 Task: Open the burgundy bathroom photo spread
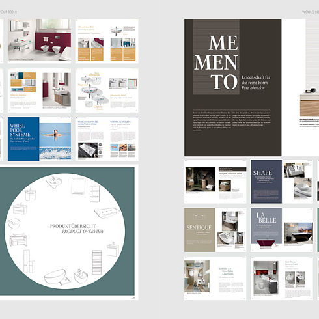tap(39, 41)
